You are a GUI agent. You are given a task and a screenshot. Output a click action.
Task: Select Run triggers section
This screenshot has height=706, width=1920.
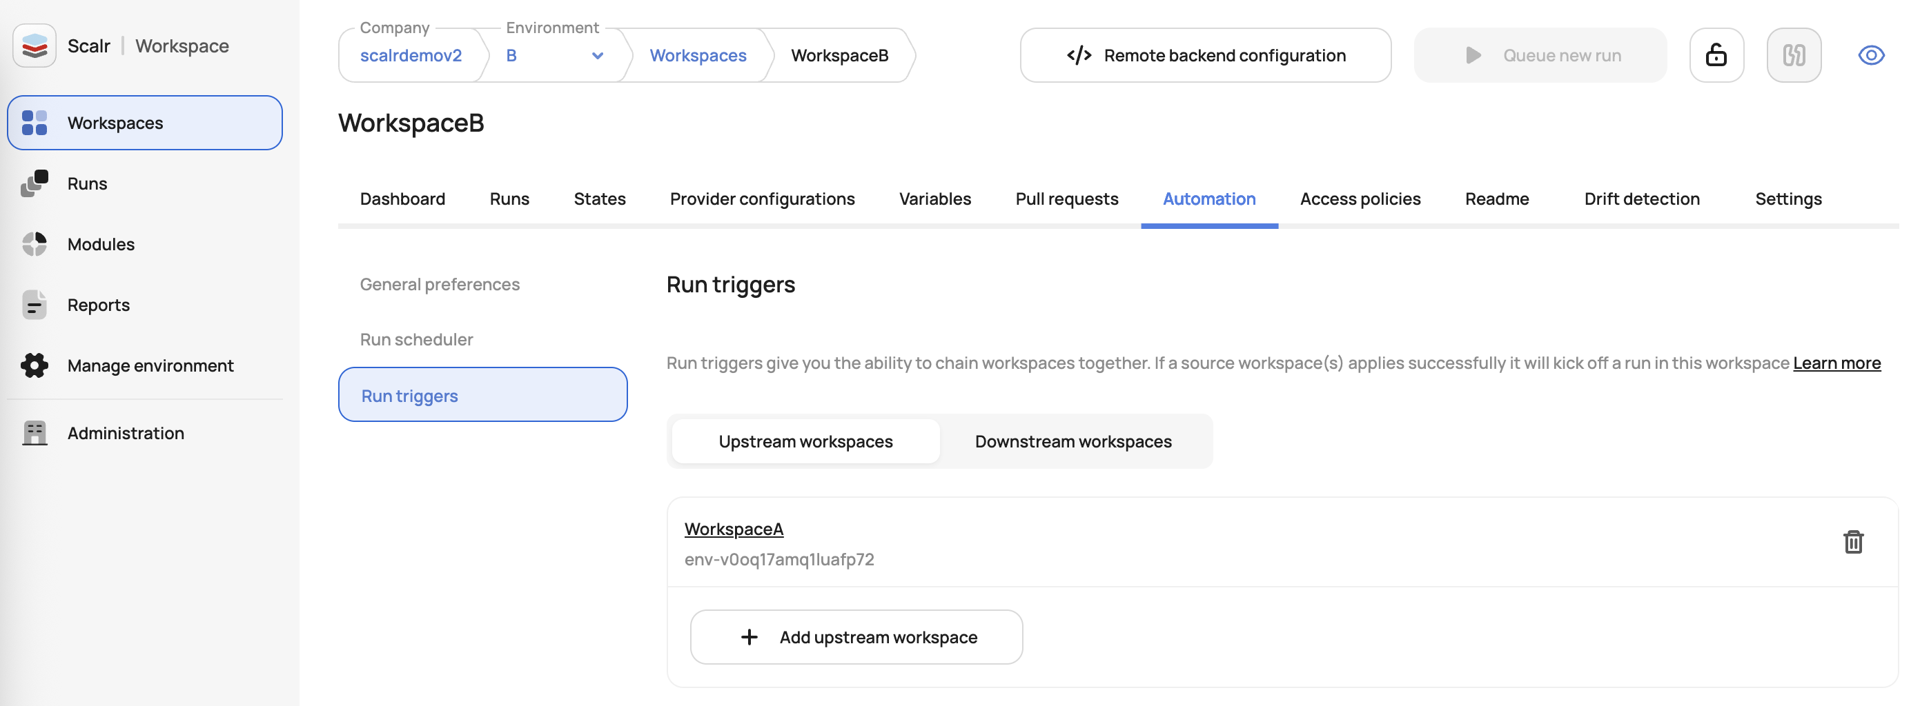click(x=482, y=394)
